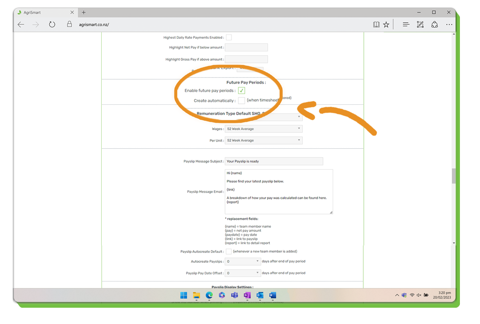Screen dimensions: 480x324
Task: Open a new browser tab
Action: [x=84, y=13]
